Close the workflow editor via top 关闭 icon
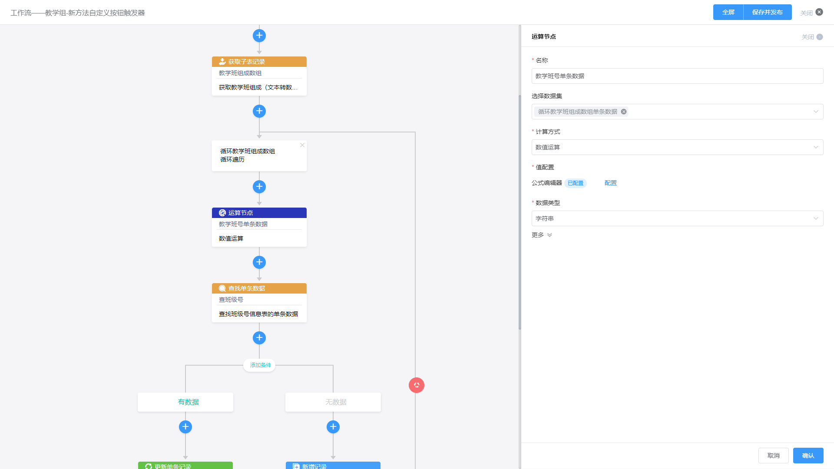 tap(819, 12)
